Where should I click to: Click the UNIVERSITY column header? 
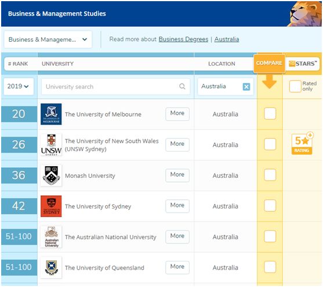click(57, 64)
